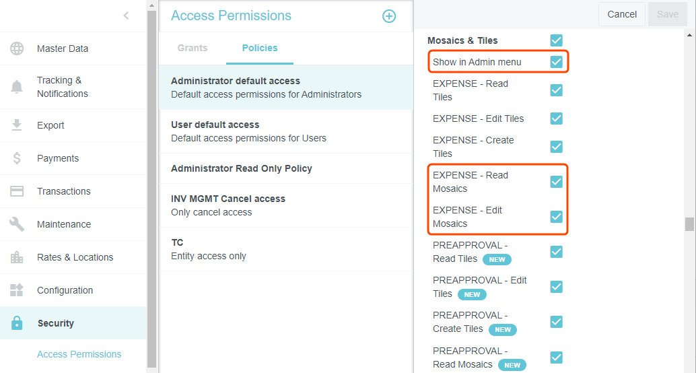Toggle the Mosaics & Tiles group checkbox
Viewport: 696px width, 373px height.
pos(556,40)
